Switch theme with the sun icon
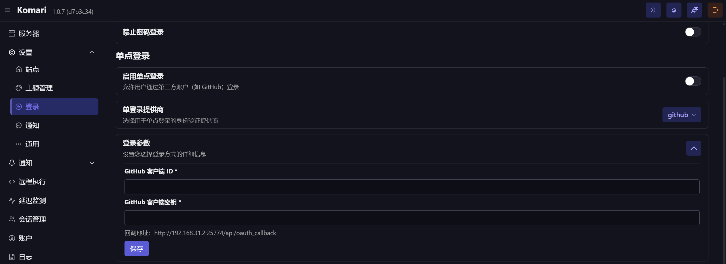The width and height of the screenshot is (726, 264). coord(653,10)
